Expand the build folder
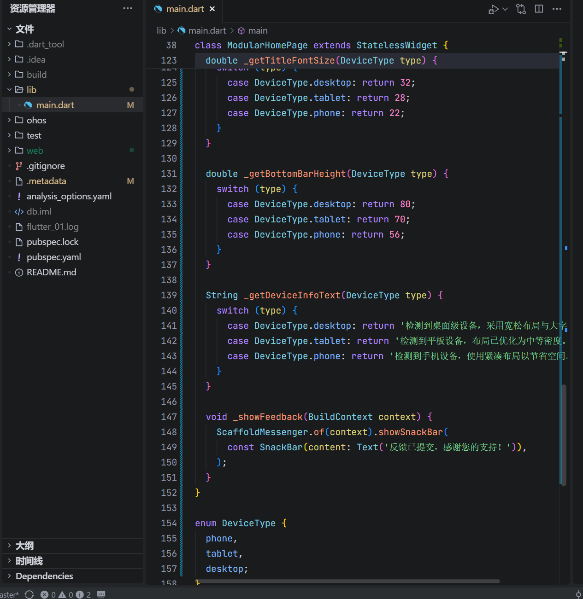583x599 pixels. [72, 75]
